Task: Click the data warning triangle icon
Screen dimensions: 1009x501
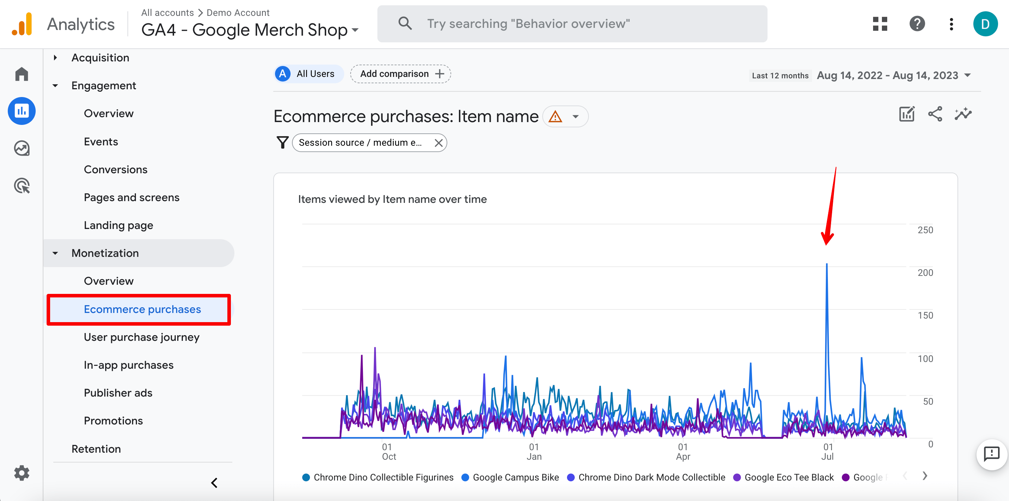Action: coord(555,117)
